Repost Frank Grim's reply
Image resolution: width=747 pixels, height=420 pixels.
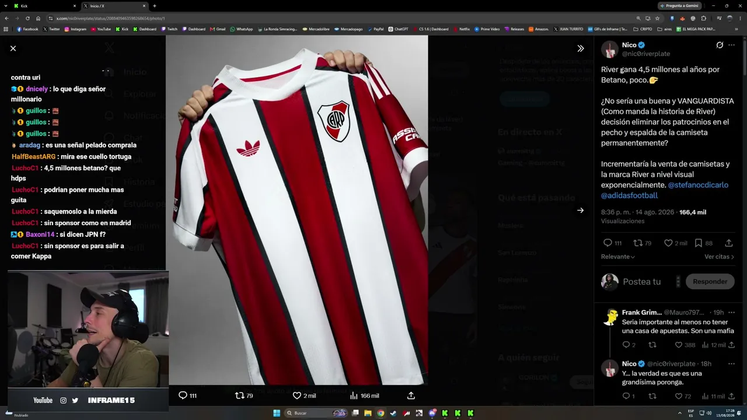652,345
